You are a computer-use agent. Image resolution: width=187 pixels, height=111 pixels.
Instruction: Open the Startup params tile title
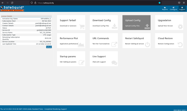[68, 56]
